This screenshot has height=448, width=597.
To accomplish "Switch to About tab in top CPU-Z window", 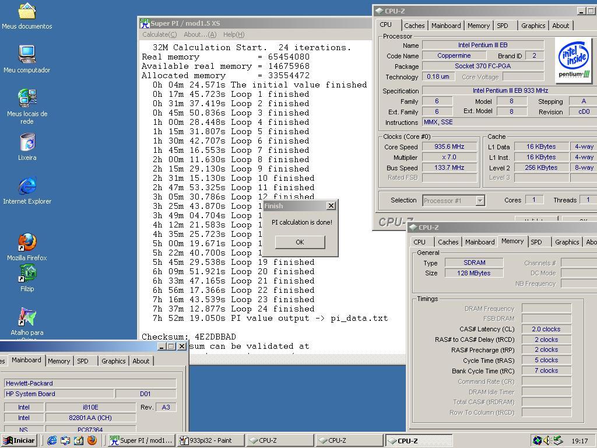I will pyautogui.click(x=561, y=26).
